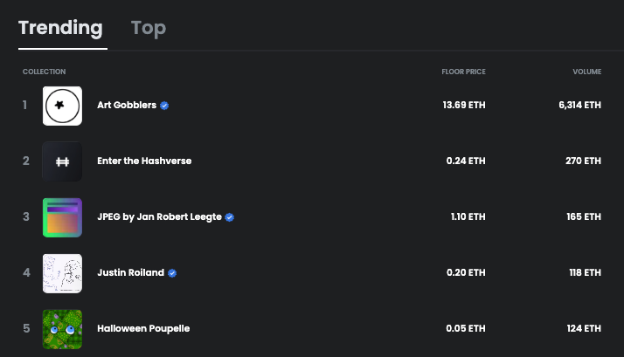Image resolution: width=624 pixels, height=357 pixels.
Task: Open the Enter the Hashverse hash logo
Action: [x=62, y=161]
